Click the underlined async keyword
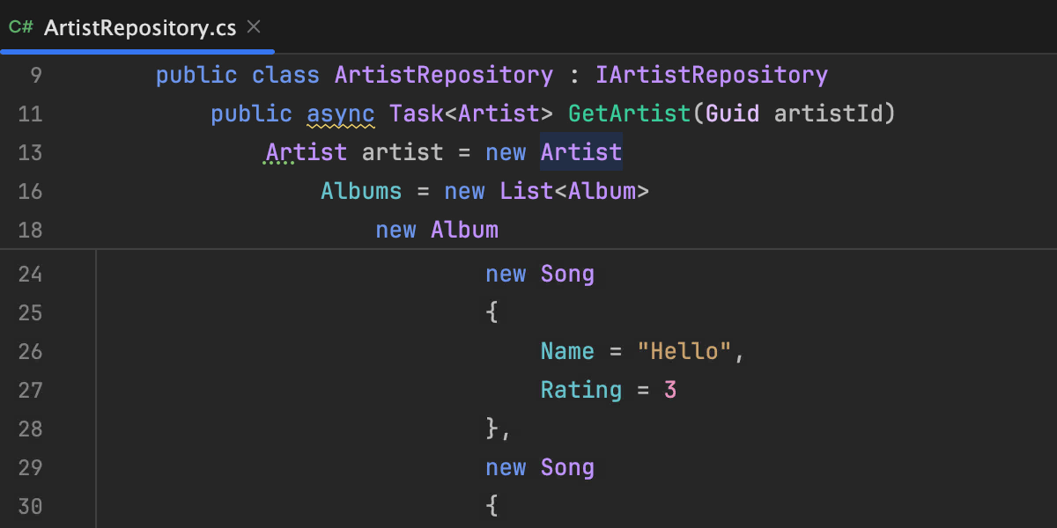 coord(340,114)
